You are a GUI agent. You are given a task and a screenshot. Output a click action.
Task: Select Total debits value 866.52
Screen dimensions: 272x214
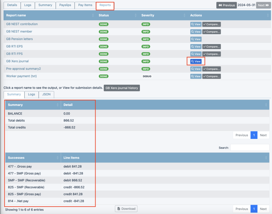click(68, 120)
